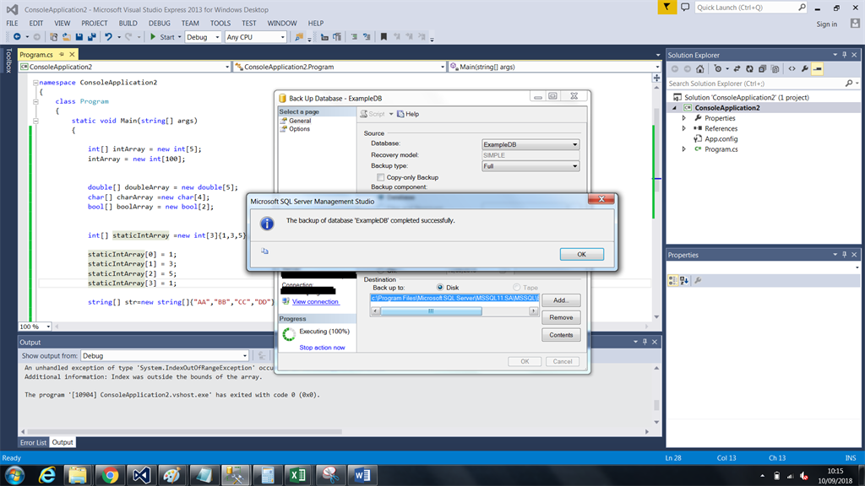Open the PROJECT menu

point(95,23)
